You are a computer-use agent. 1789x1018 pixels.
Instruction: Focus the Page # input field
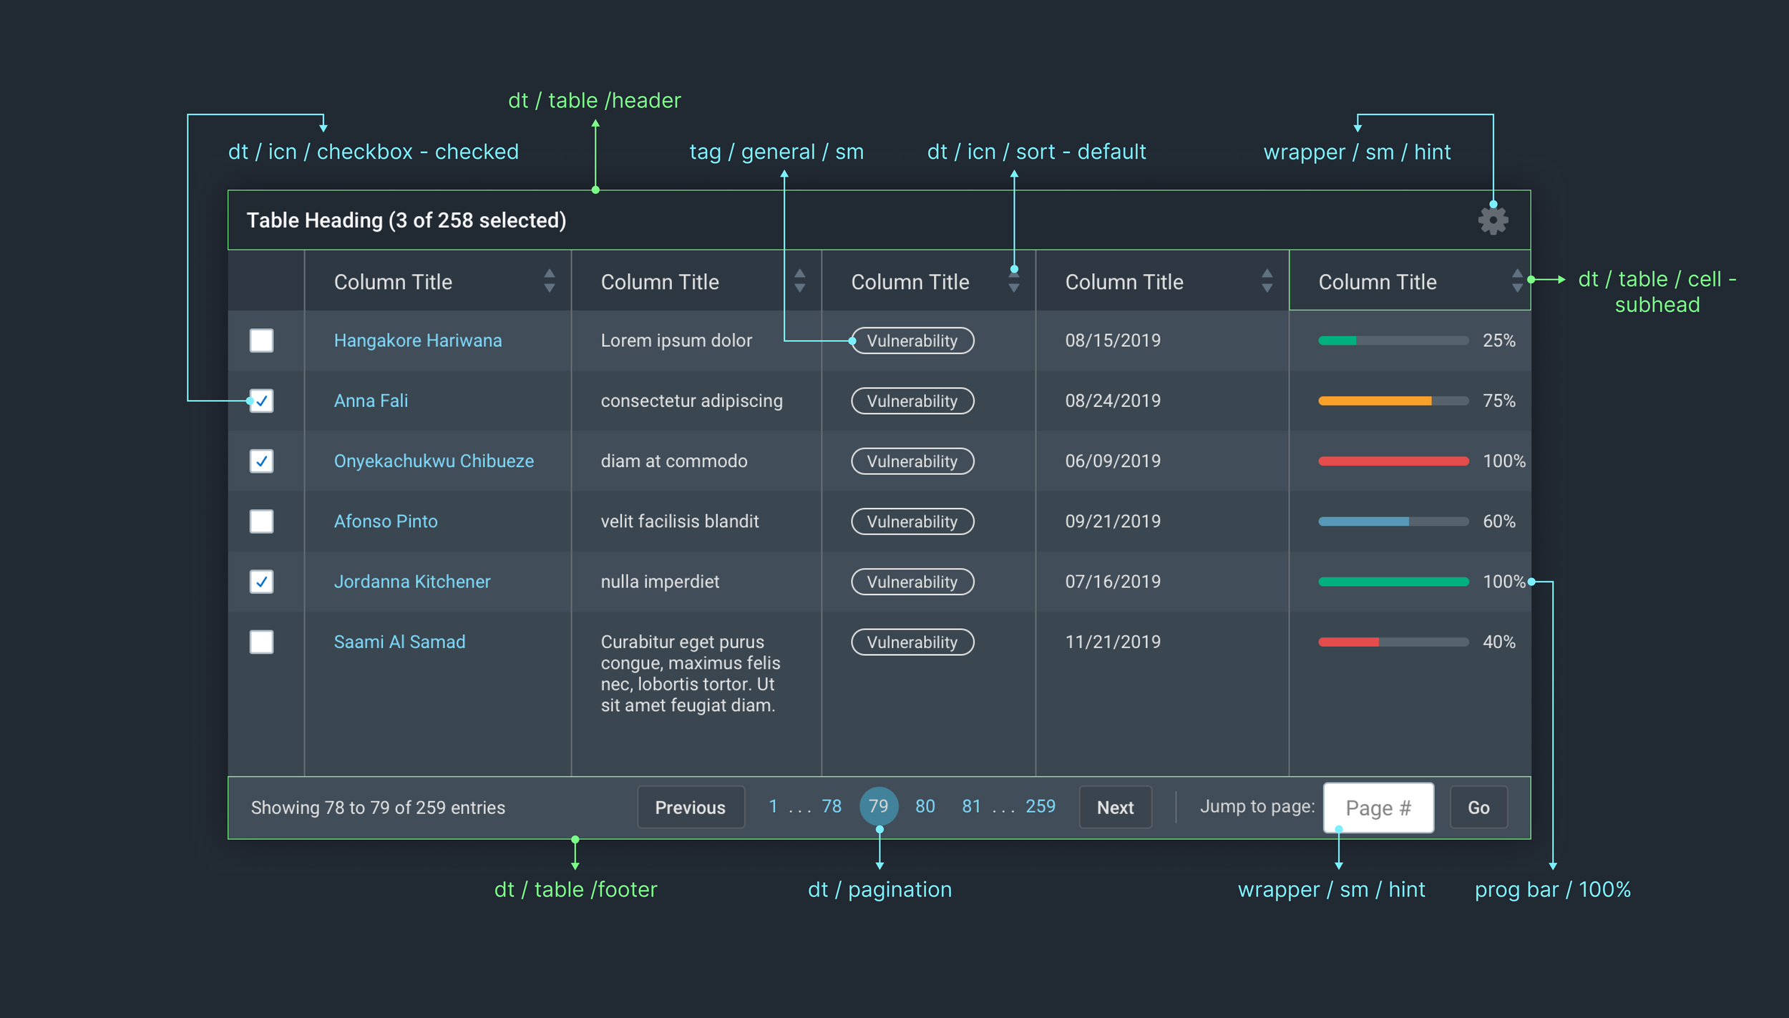1378,808
